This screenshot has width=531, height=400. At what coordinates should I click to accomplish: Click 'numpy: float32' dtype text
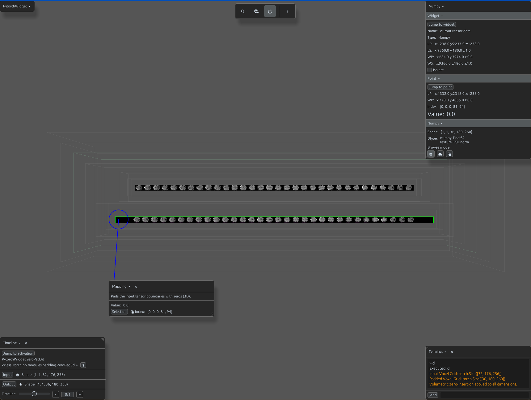(452, 138)
